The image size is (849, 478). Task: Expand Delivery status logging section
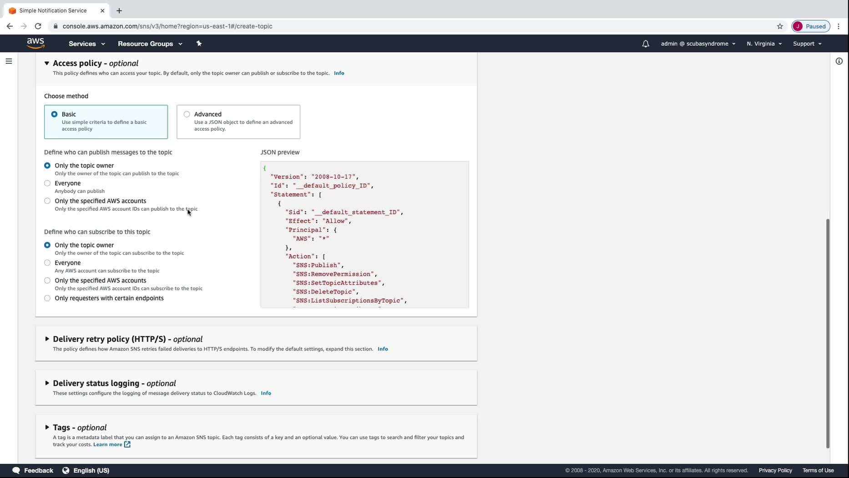(47, 383)
